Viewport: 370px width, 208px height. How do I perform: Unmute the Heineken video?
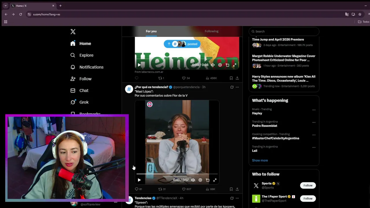tap(213, 65)
